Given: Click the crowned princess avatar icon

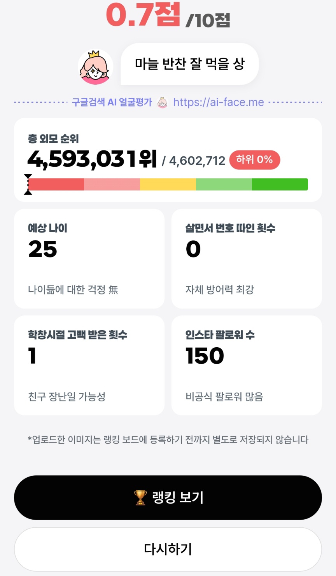Looking at the screenshot, I should point(96,67).
